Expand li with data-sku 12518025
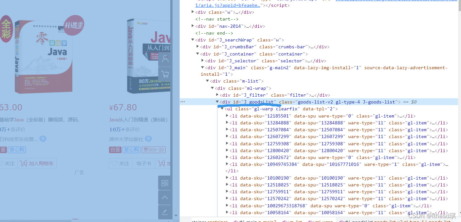Image resolution: width=461 pixels, height=222 pixels. (227, 185)
